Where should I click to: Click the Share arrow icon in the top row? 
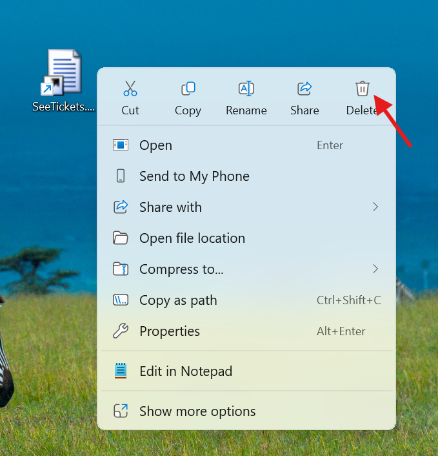point(304,88)
